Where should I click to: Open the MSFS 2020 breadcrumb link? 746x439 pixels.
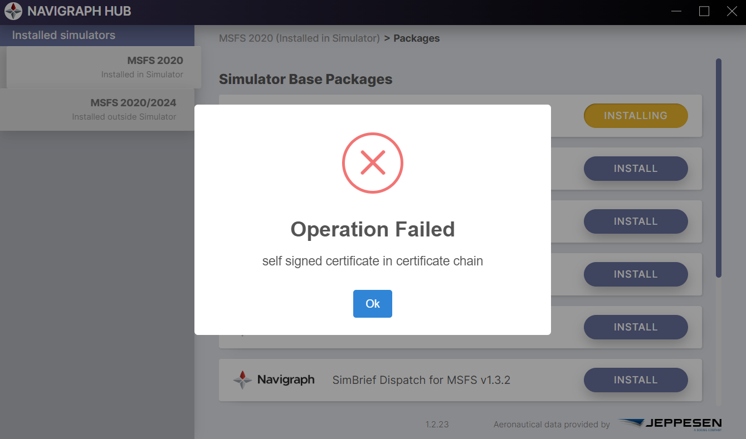click(299, 38)
